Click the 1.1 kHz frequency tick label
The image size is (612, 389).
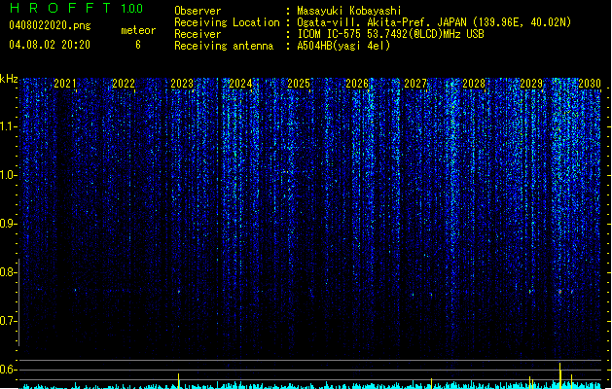pyautogui.click(x=8, y=126)
